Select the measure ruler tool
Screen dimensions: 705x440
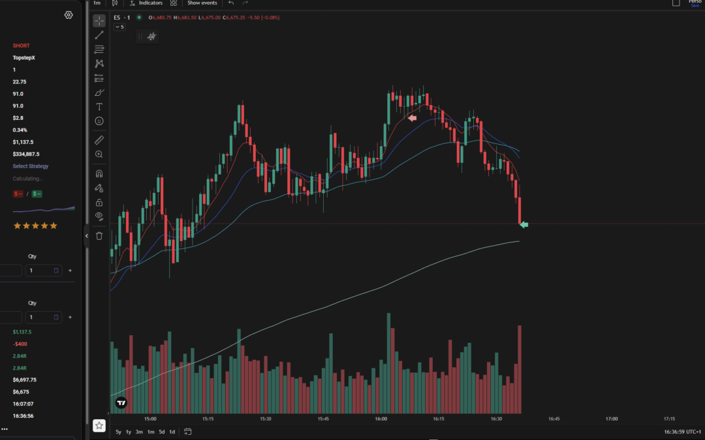pos(99,139)
